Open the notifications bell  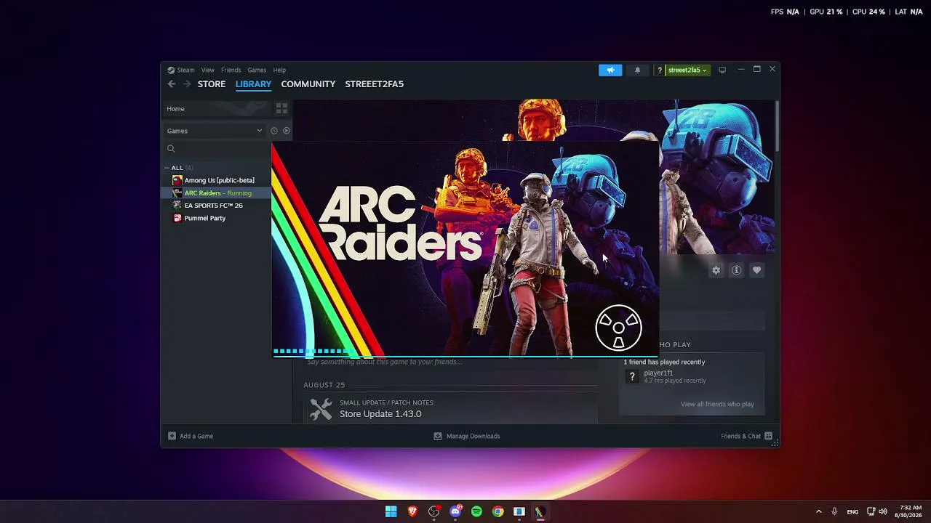(638, 70)
